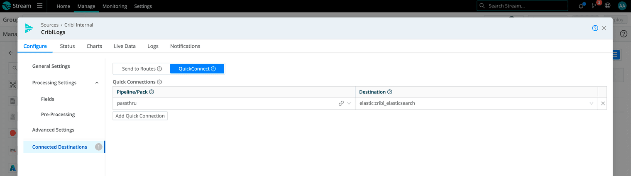Open Advanced Settings in the sidebar
This screenshot has height=176, width=631.
click(x=53, y=130)
